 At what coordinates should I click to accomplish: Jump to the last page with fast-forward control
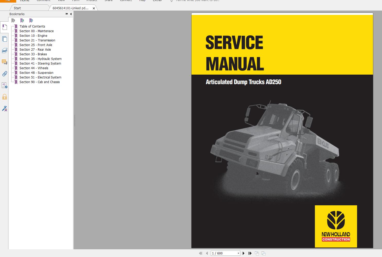tap(250, 253)
